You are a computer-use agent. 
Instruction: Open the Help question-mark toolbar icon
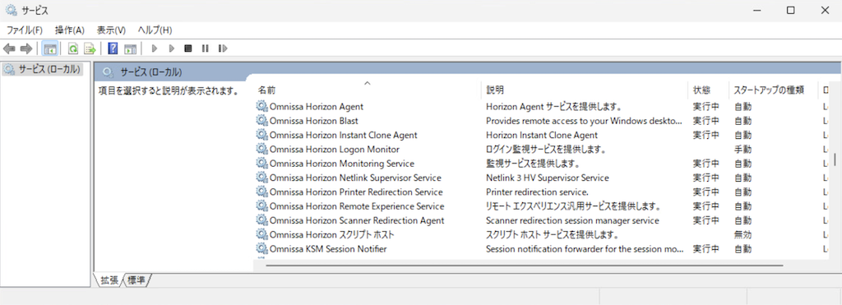coord(113,49)
